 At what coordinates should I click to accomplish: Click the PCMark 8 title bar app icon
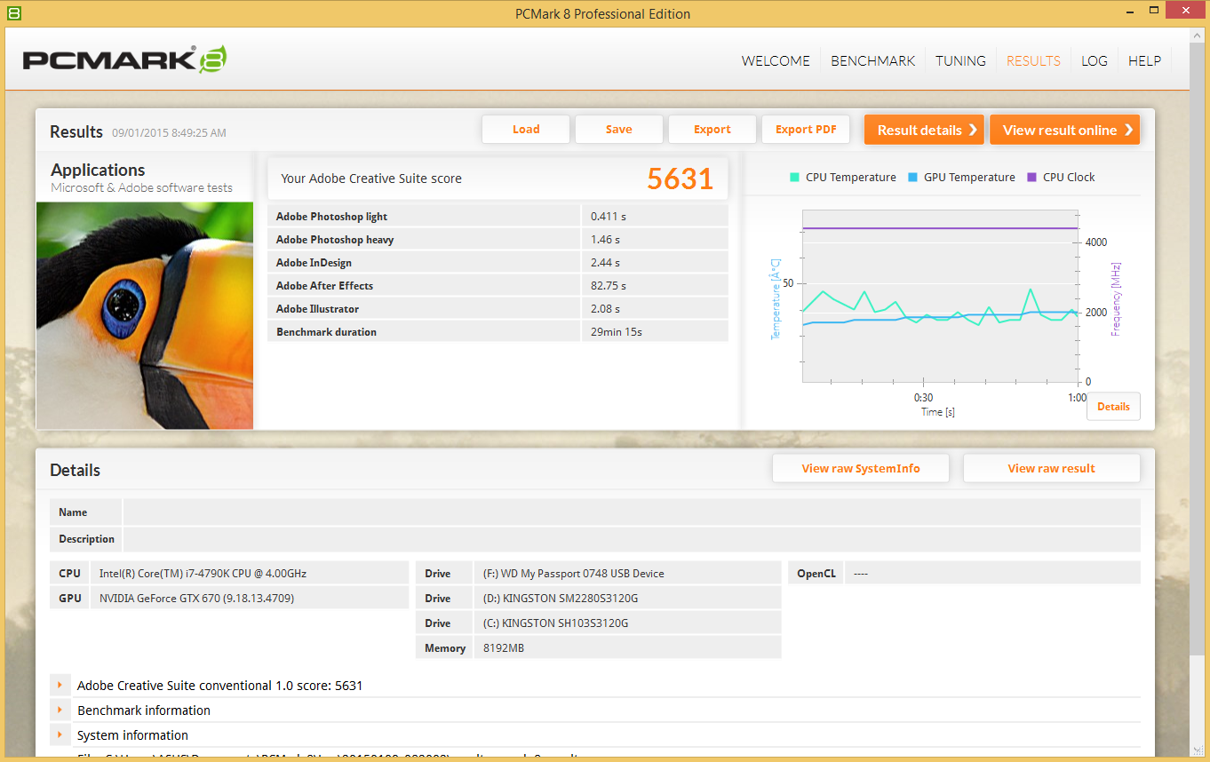click(13, 13)
